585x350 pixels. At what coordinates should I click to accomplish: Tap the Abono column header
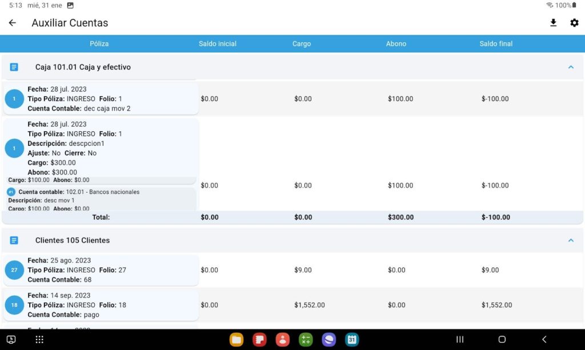[396, 43]
